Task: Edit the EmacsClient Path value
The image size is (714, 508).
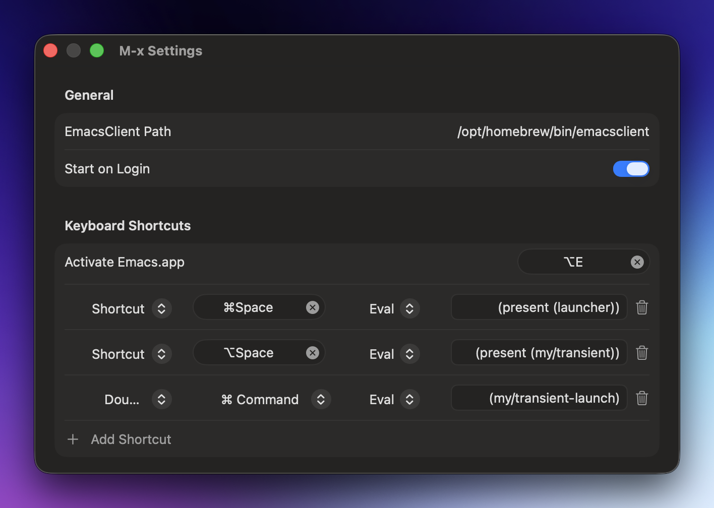Action: [553, 132]
